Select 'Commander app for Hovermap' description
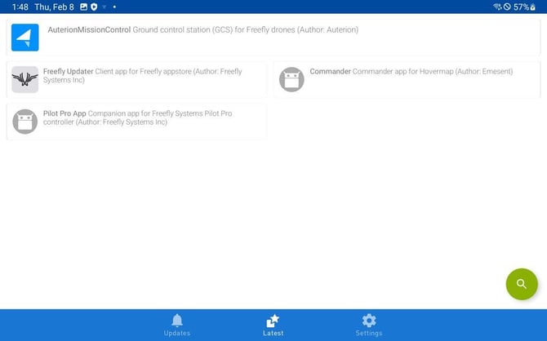The image size is (547, 341). [403, 72]
